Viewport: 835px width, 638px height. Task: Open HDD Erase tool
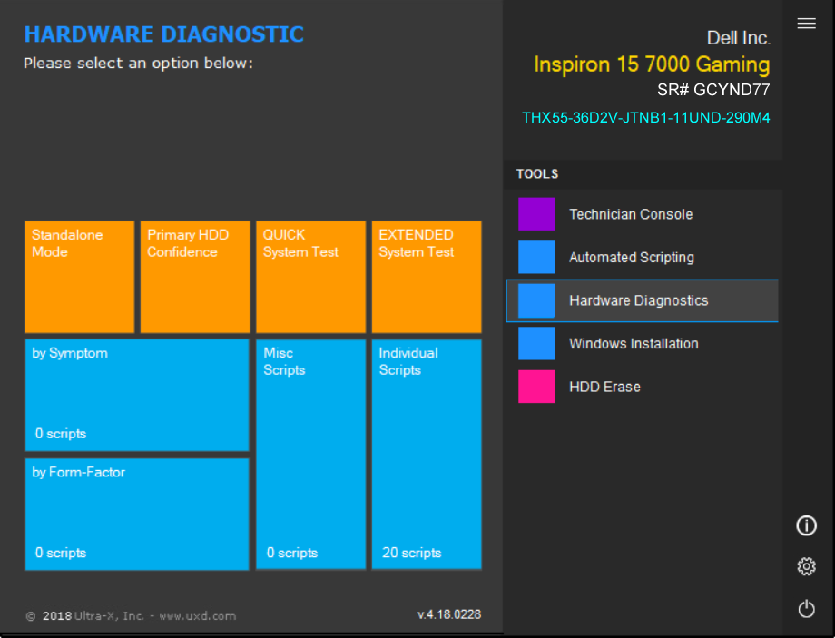tap(643, 387)
